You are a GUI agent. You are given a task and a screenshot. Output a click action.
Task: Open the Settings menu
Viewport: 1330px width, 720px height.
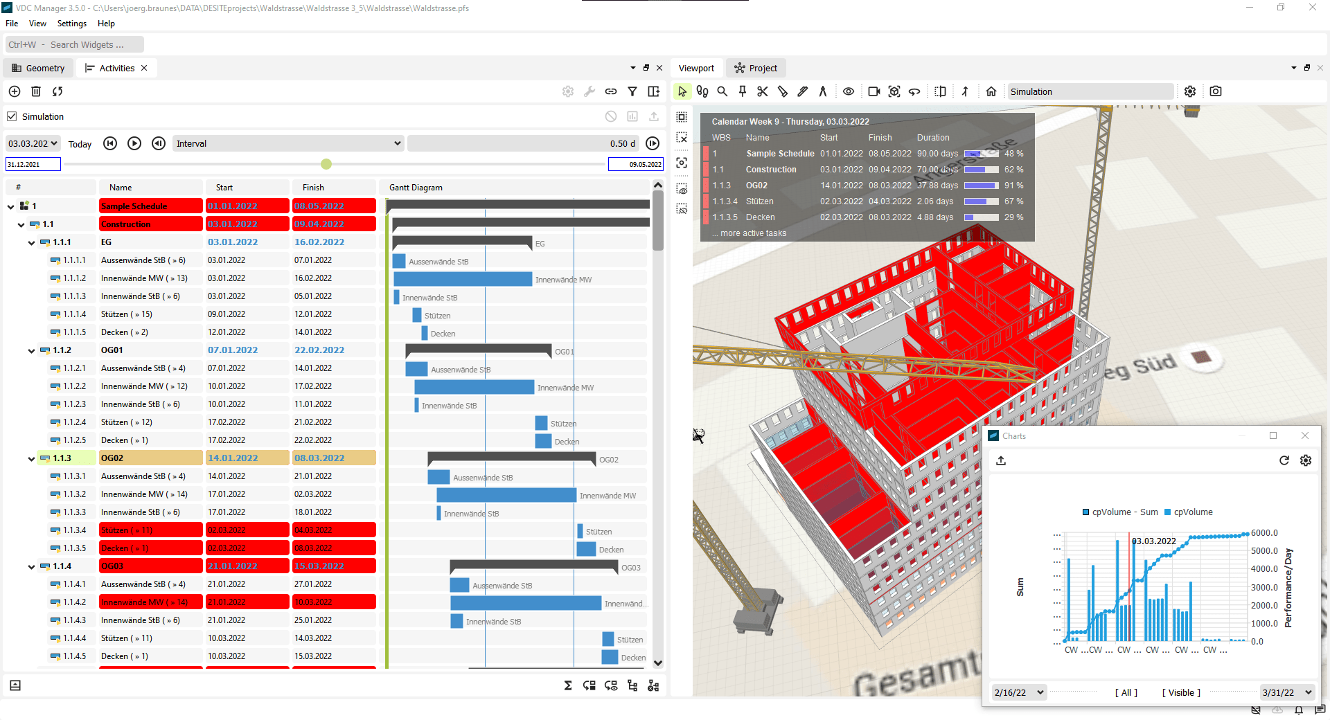(x=71, y=23)
